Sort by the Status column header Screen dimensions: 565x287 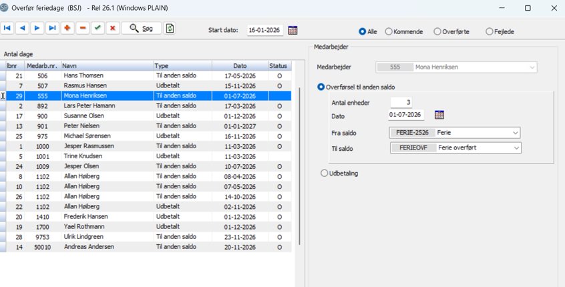[280, 66]
